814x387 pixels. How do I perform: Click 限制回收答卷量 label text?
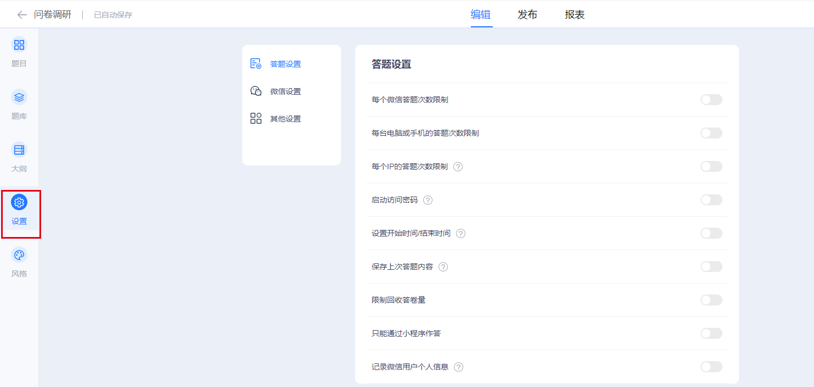coord(399,300)
